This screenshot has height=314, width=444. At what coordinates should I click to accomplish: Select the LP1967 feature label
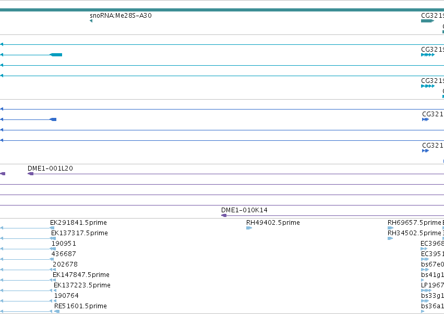tap(433, 285)
